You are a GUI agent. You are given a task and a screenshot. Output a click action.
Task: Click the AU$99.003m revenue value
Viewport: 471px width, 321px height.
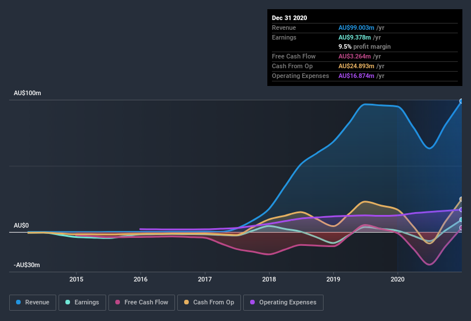point(356,28)
